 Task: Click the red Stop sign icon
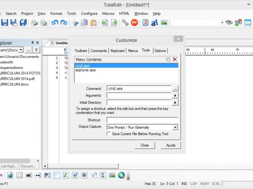[134, 22]
